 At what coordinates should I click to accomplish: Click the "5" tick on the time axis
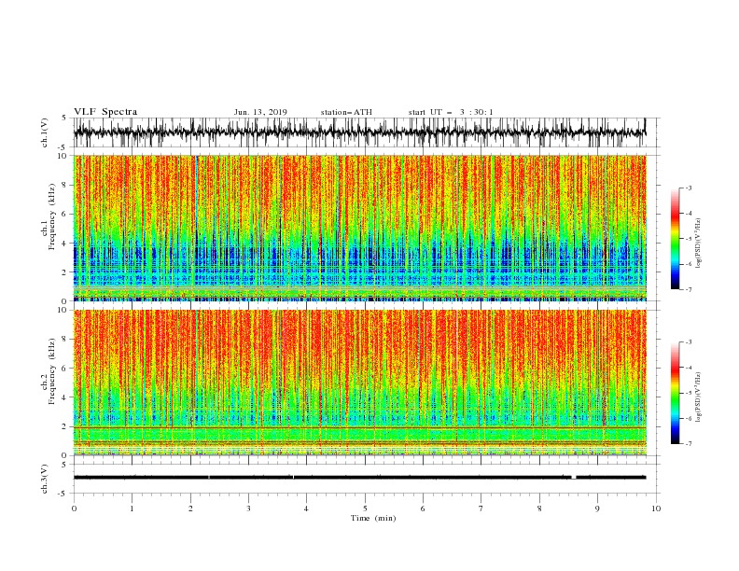point(365,508)
